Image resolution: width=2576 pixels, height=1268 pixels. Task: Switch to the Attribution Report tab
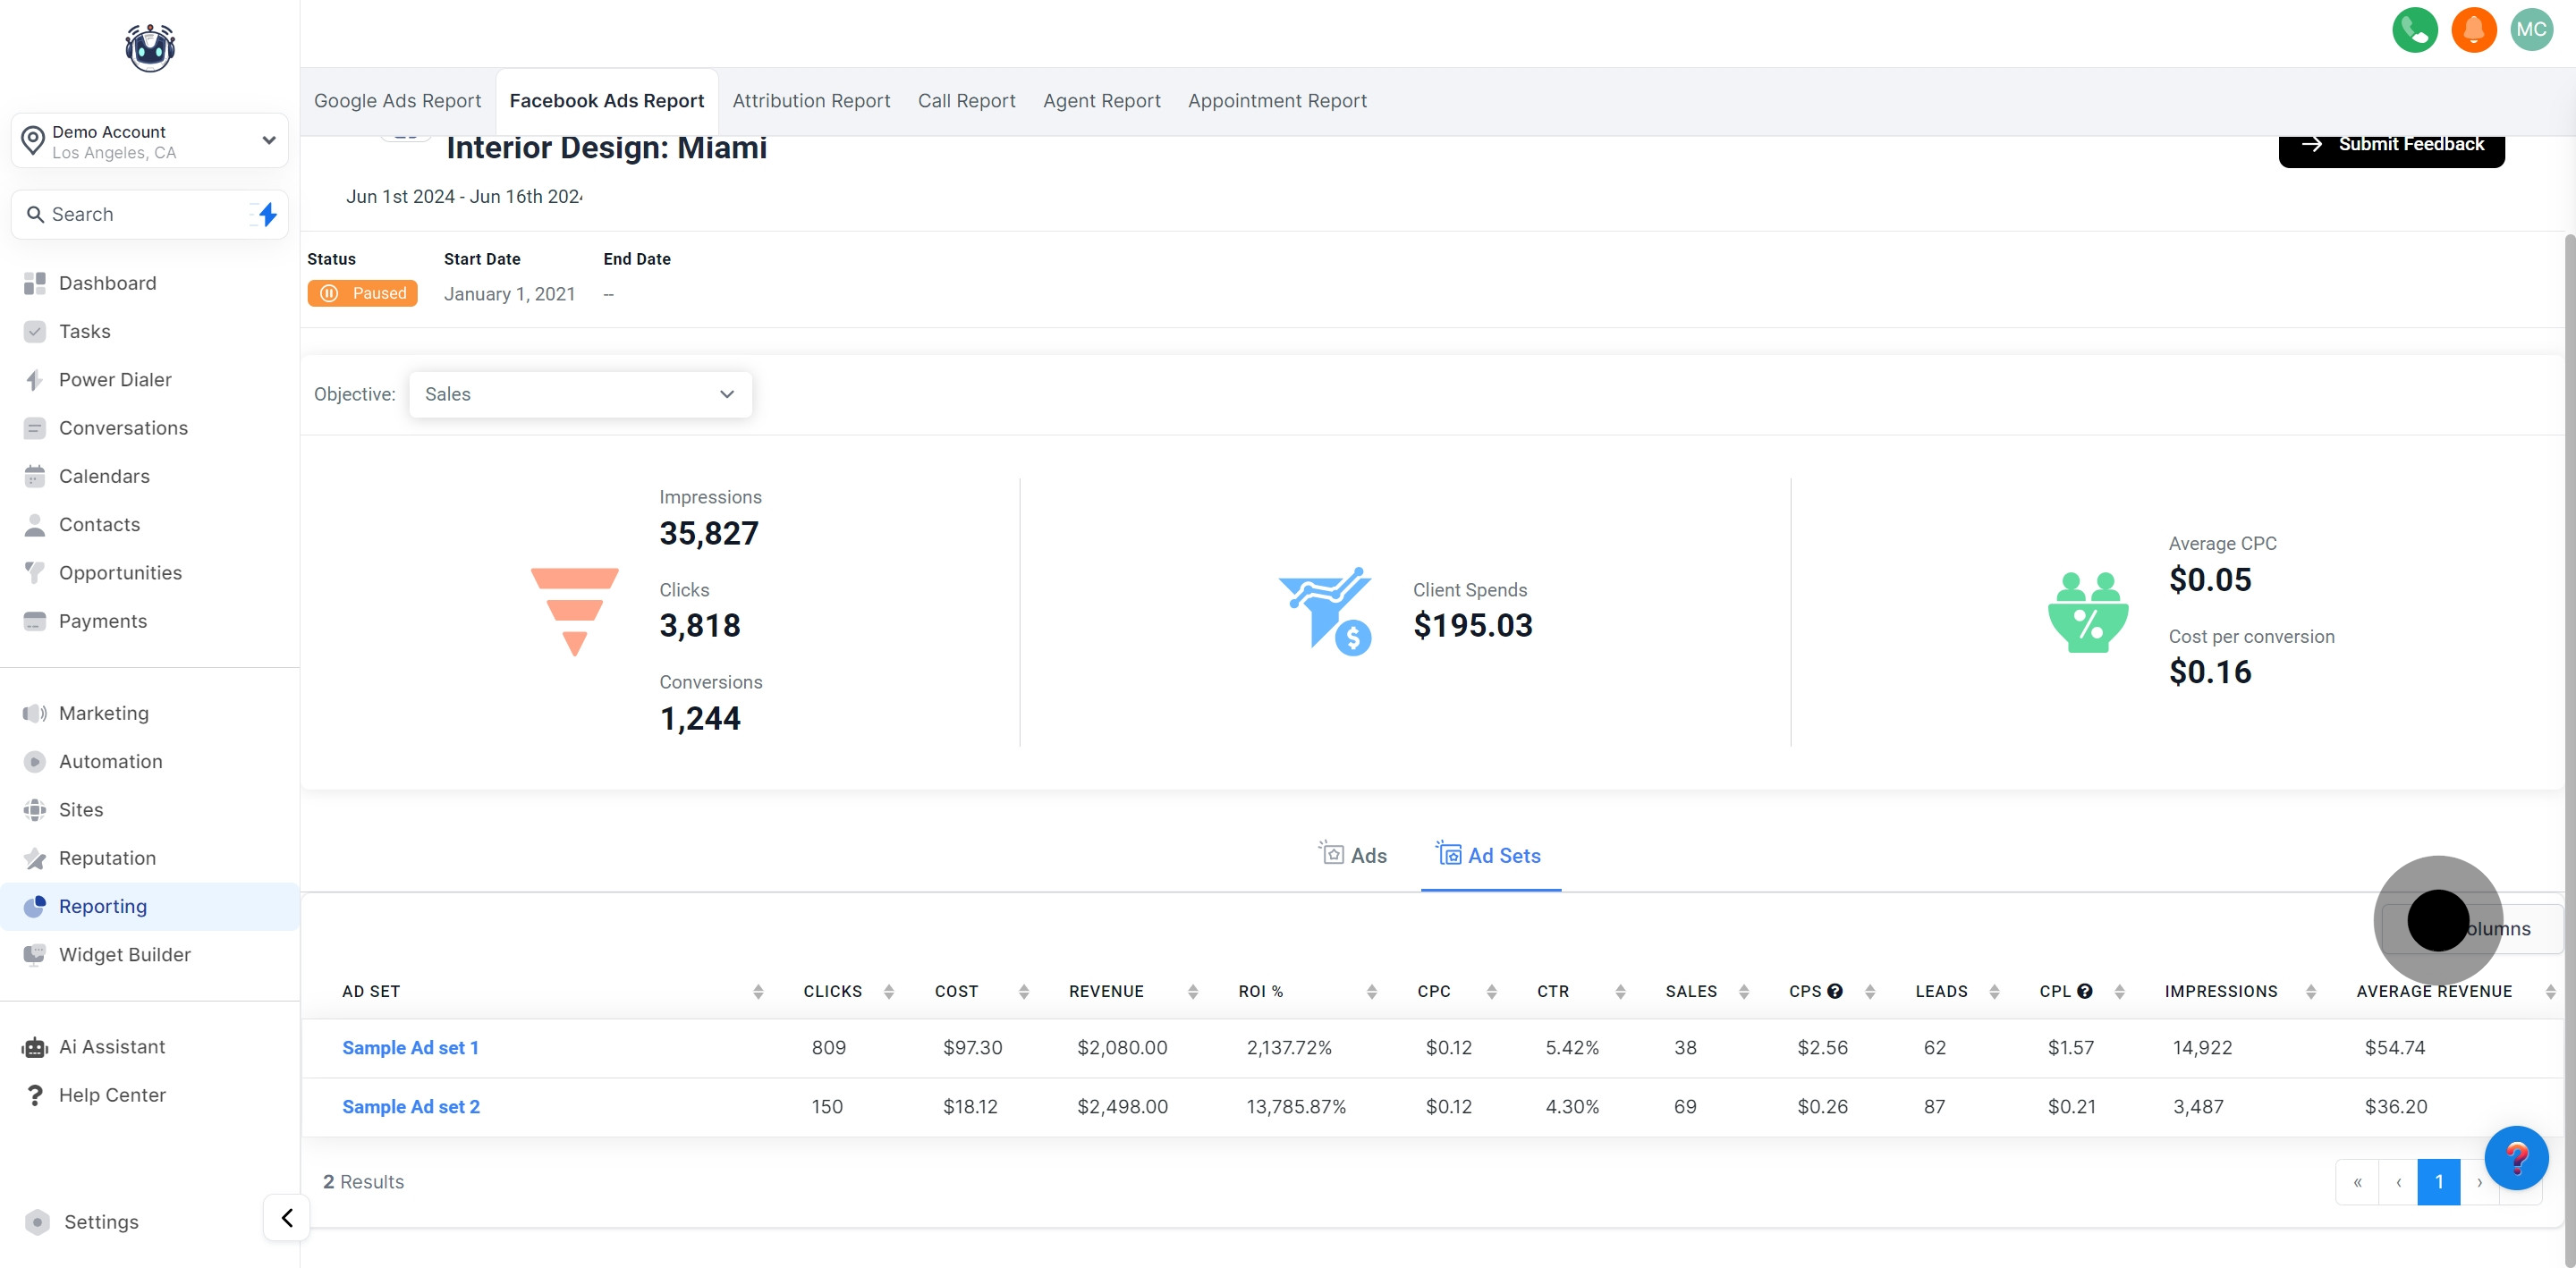810,101
